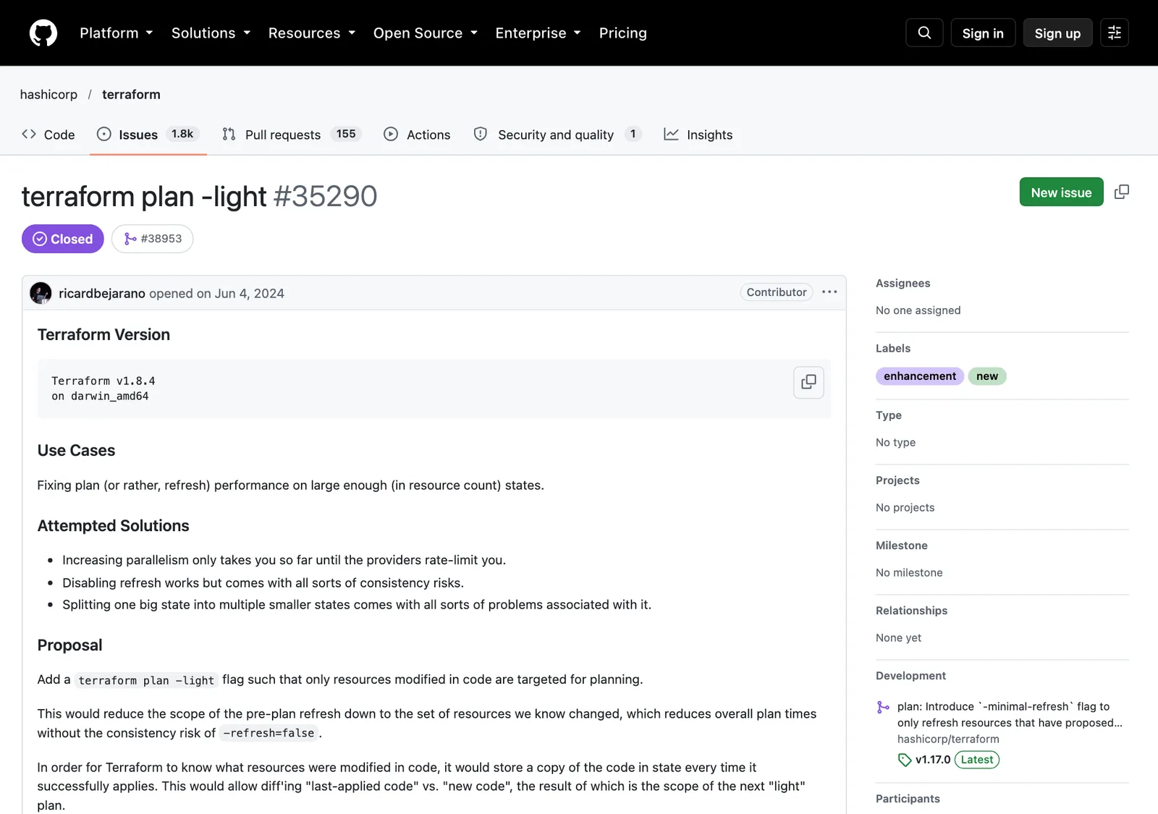Viewport: 1158px width, 814px height.
Task: Open ricardbejarano's profile link
Action: [102, 293]
